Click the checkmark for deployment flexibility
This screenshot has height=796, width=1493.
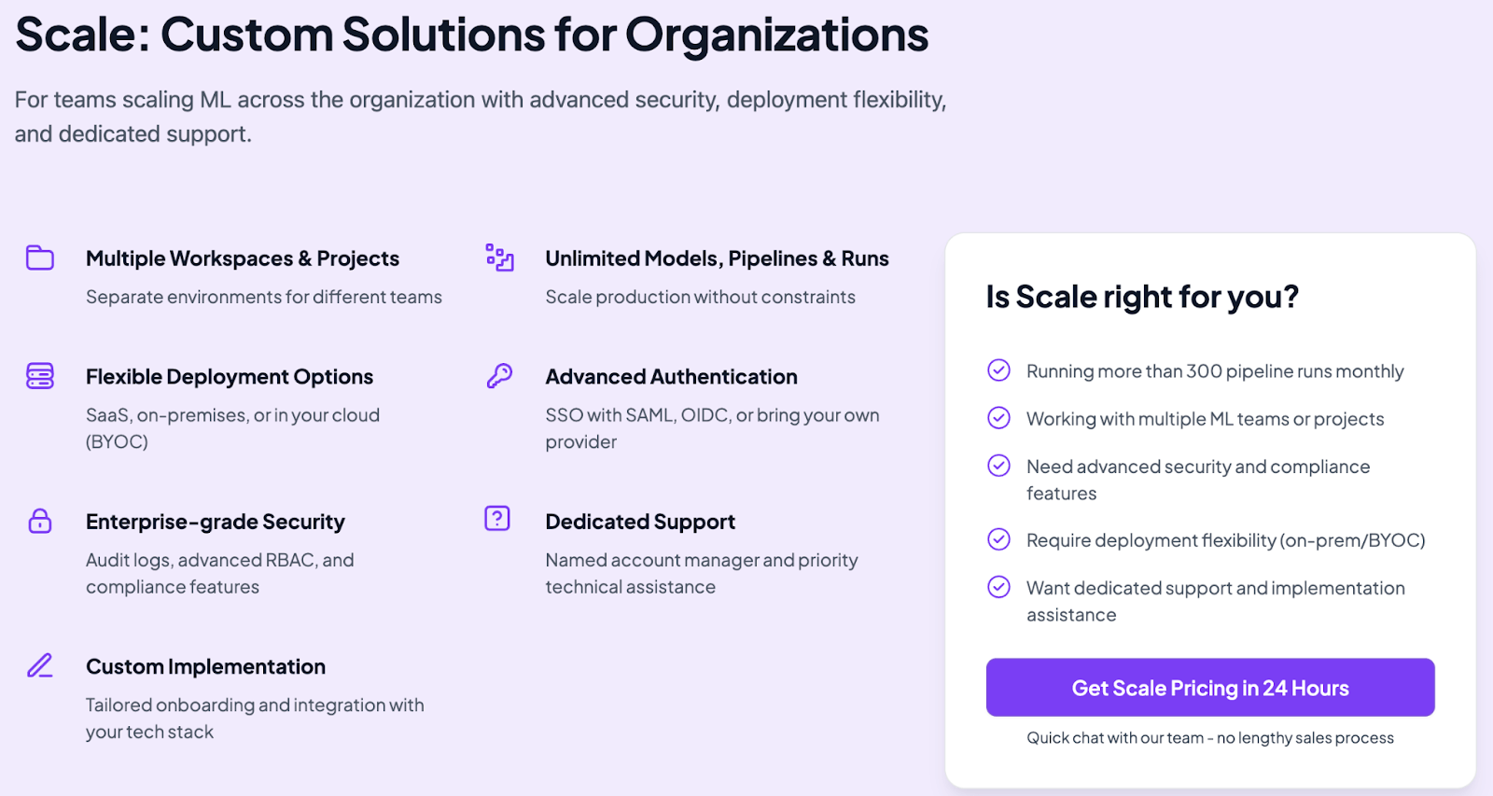coord(998,539)
